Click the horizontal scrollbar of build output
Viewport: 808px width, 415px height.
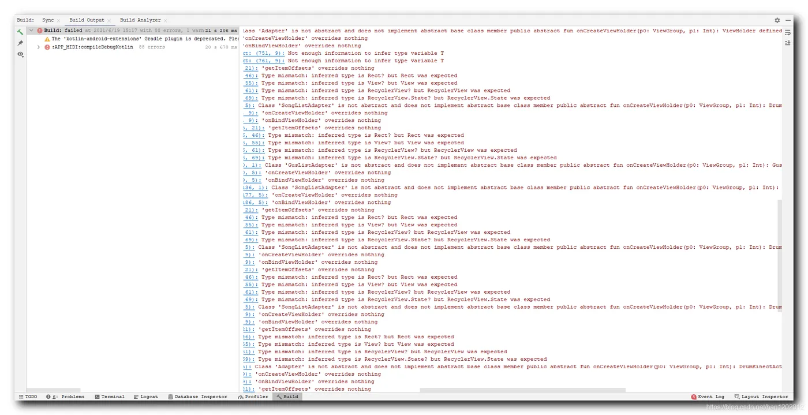[522, 390]
